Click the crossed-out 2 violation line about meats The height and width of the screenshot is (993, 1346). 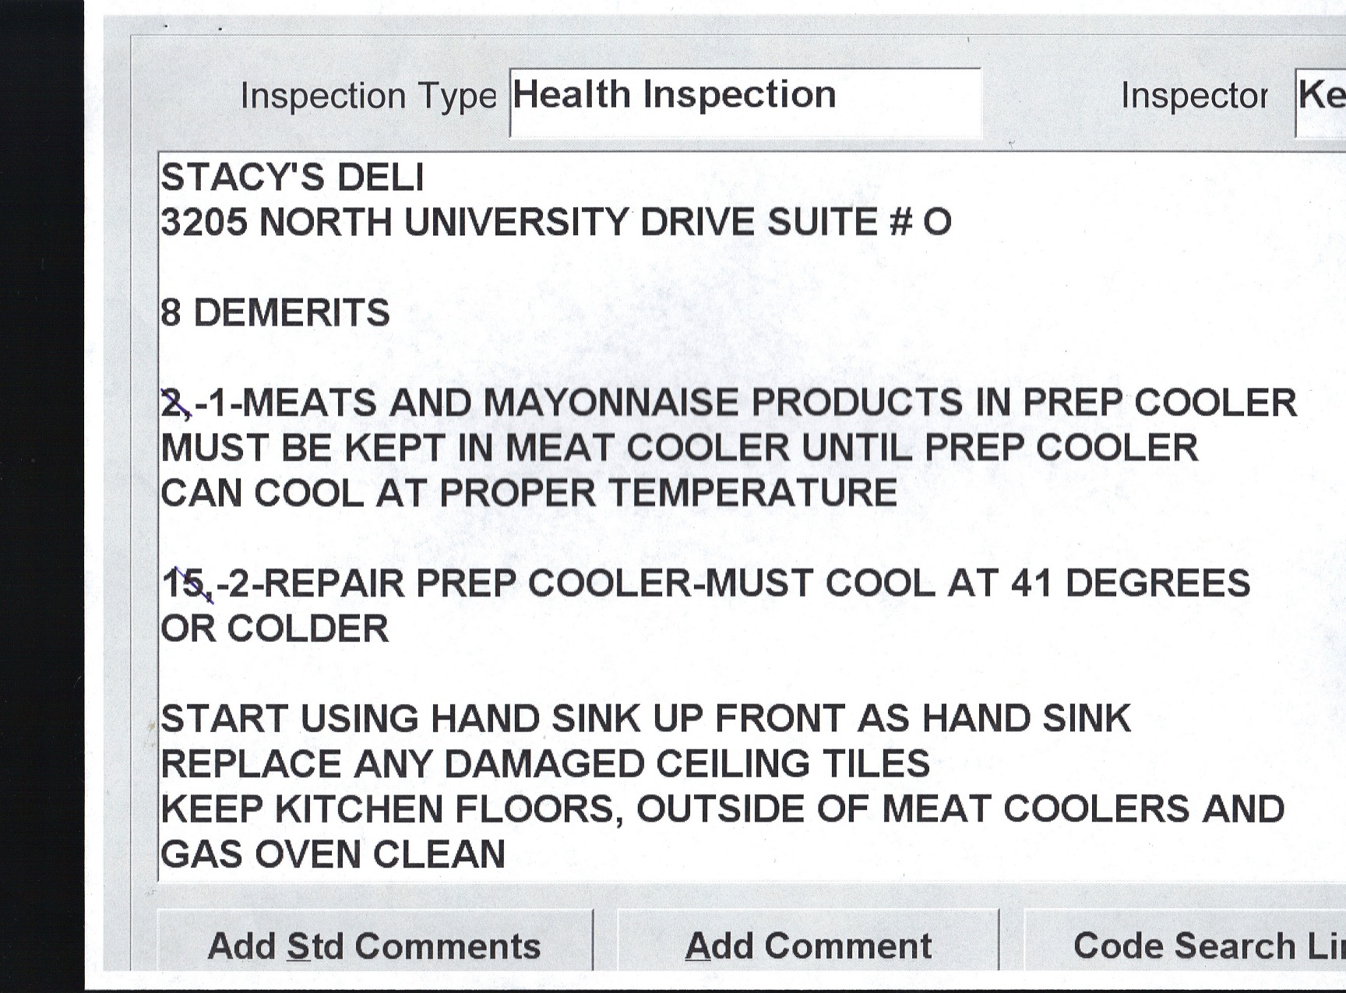pyautogui.click(x=728, y=403)
